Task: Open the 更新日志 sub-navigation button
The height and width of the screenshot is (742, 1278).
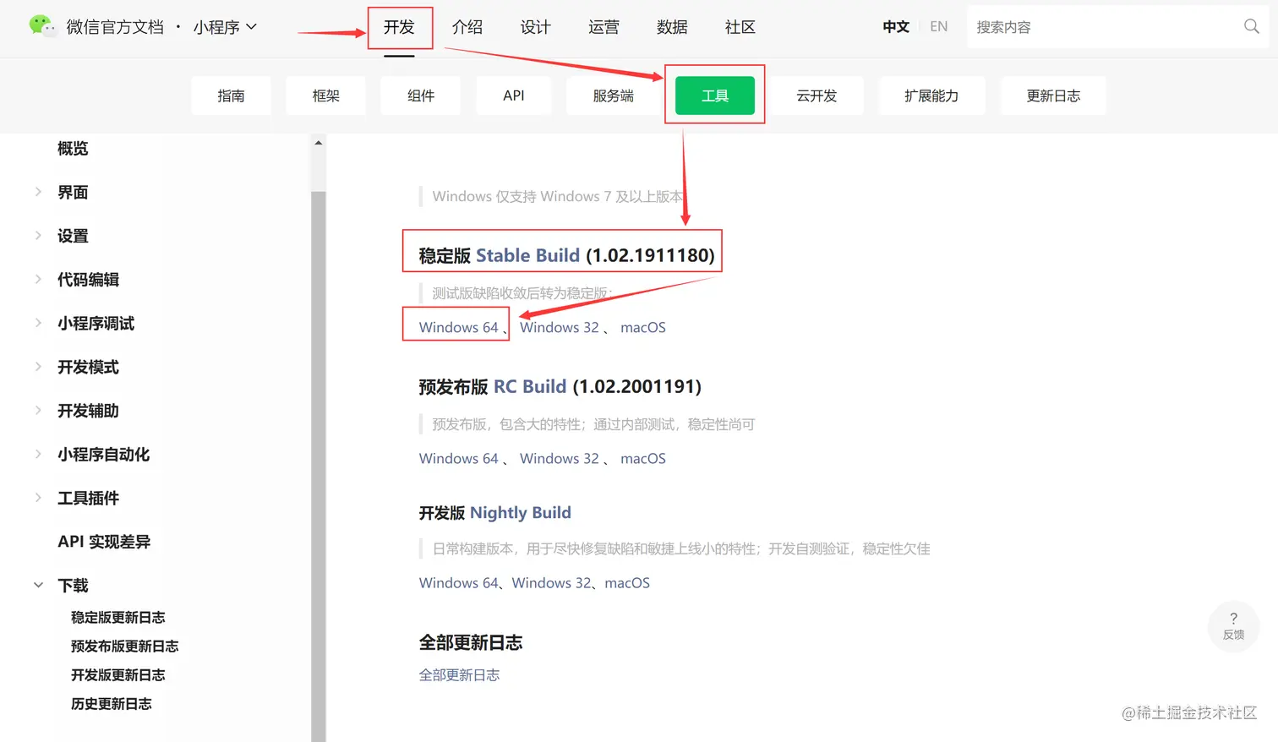Action: [x=1053, y=95]
